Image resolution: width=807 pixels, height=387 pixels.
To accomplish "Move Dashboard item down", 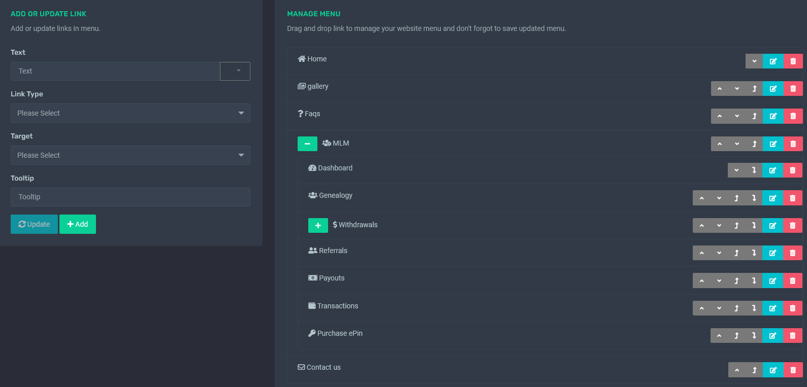I will (736, 170).
